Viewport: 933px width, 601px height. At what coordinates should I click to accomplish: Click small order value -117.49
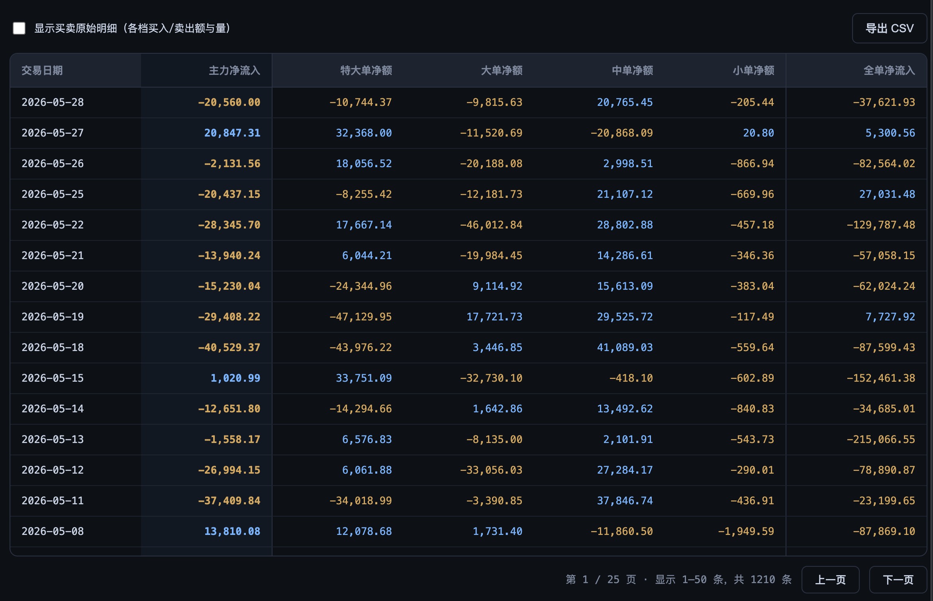coord(753,317)
